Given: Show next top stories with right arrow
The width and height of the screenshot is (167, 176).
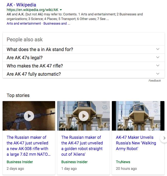Looking at the screenshot, I should [x=164, y=138].
